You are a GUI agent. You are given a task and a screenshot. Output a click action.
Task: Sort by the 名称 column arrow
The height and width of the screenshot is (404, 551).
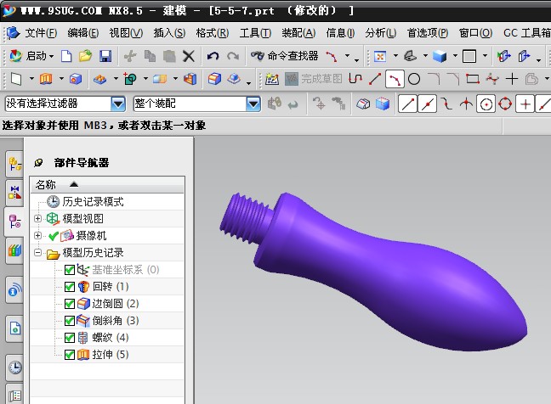click(x=74, y=184)
